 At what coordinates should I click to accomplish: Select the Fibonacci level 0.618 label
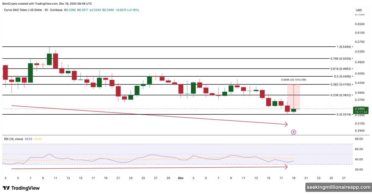(x=340, y=68)
